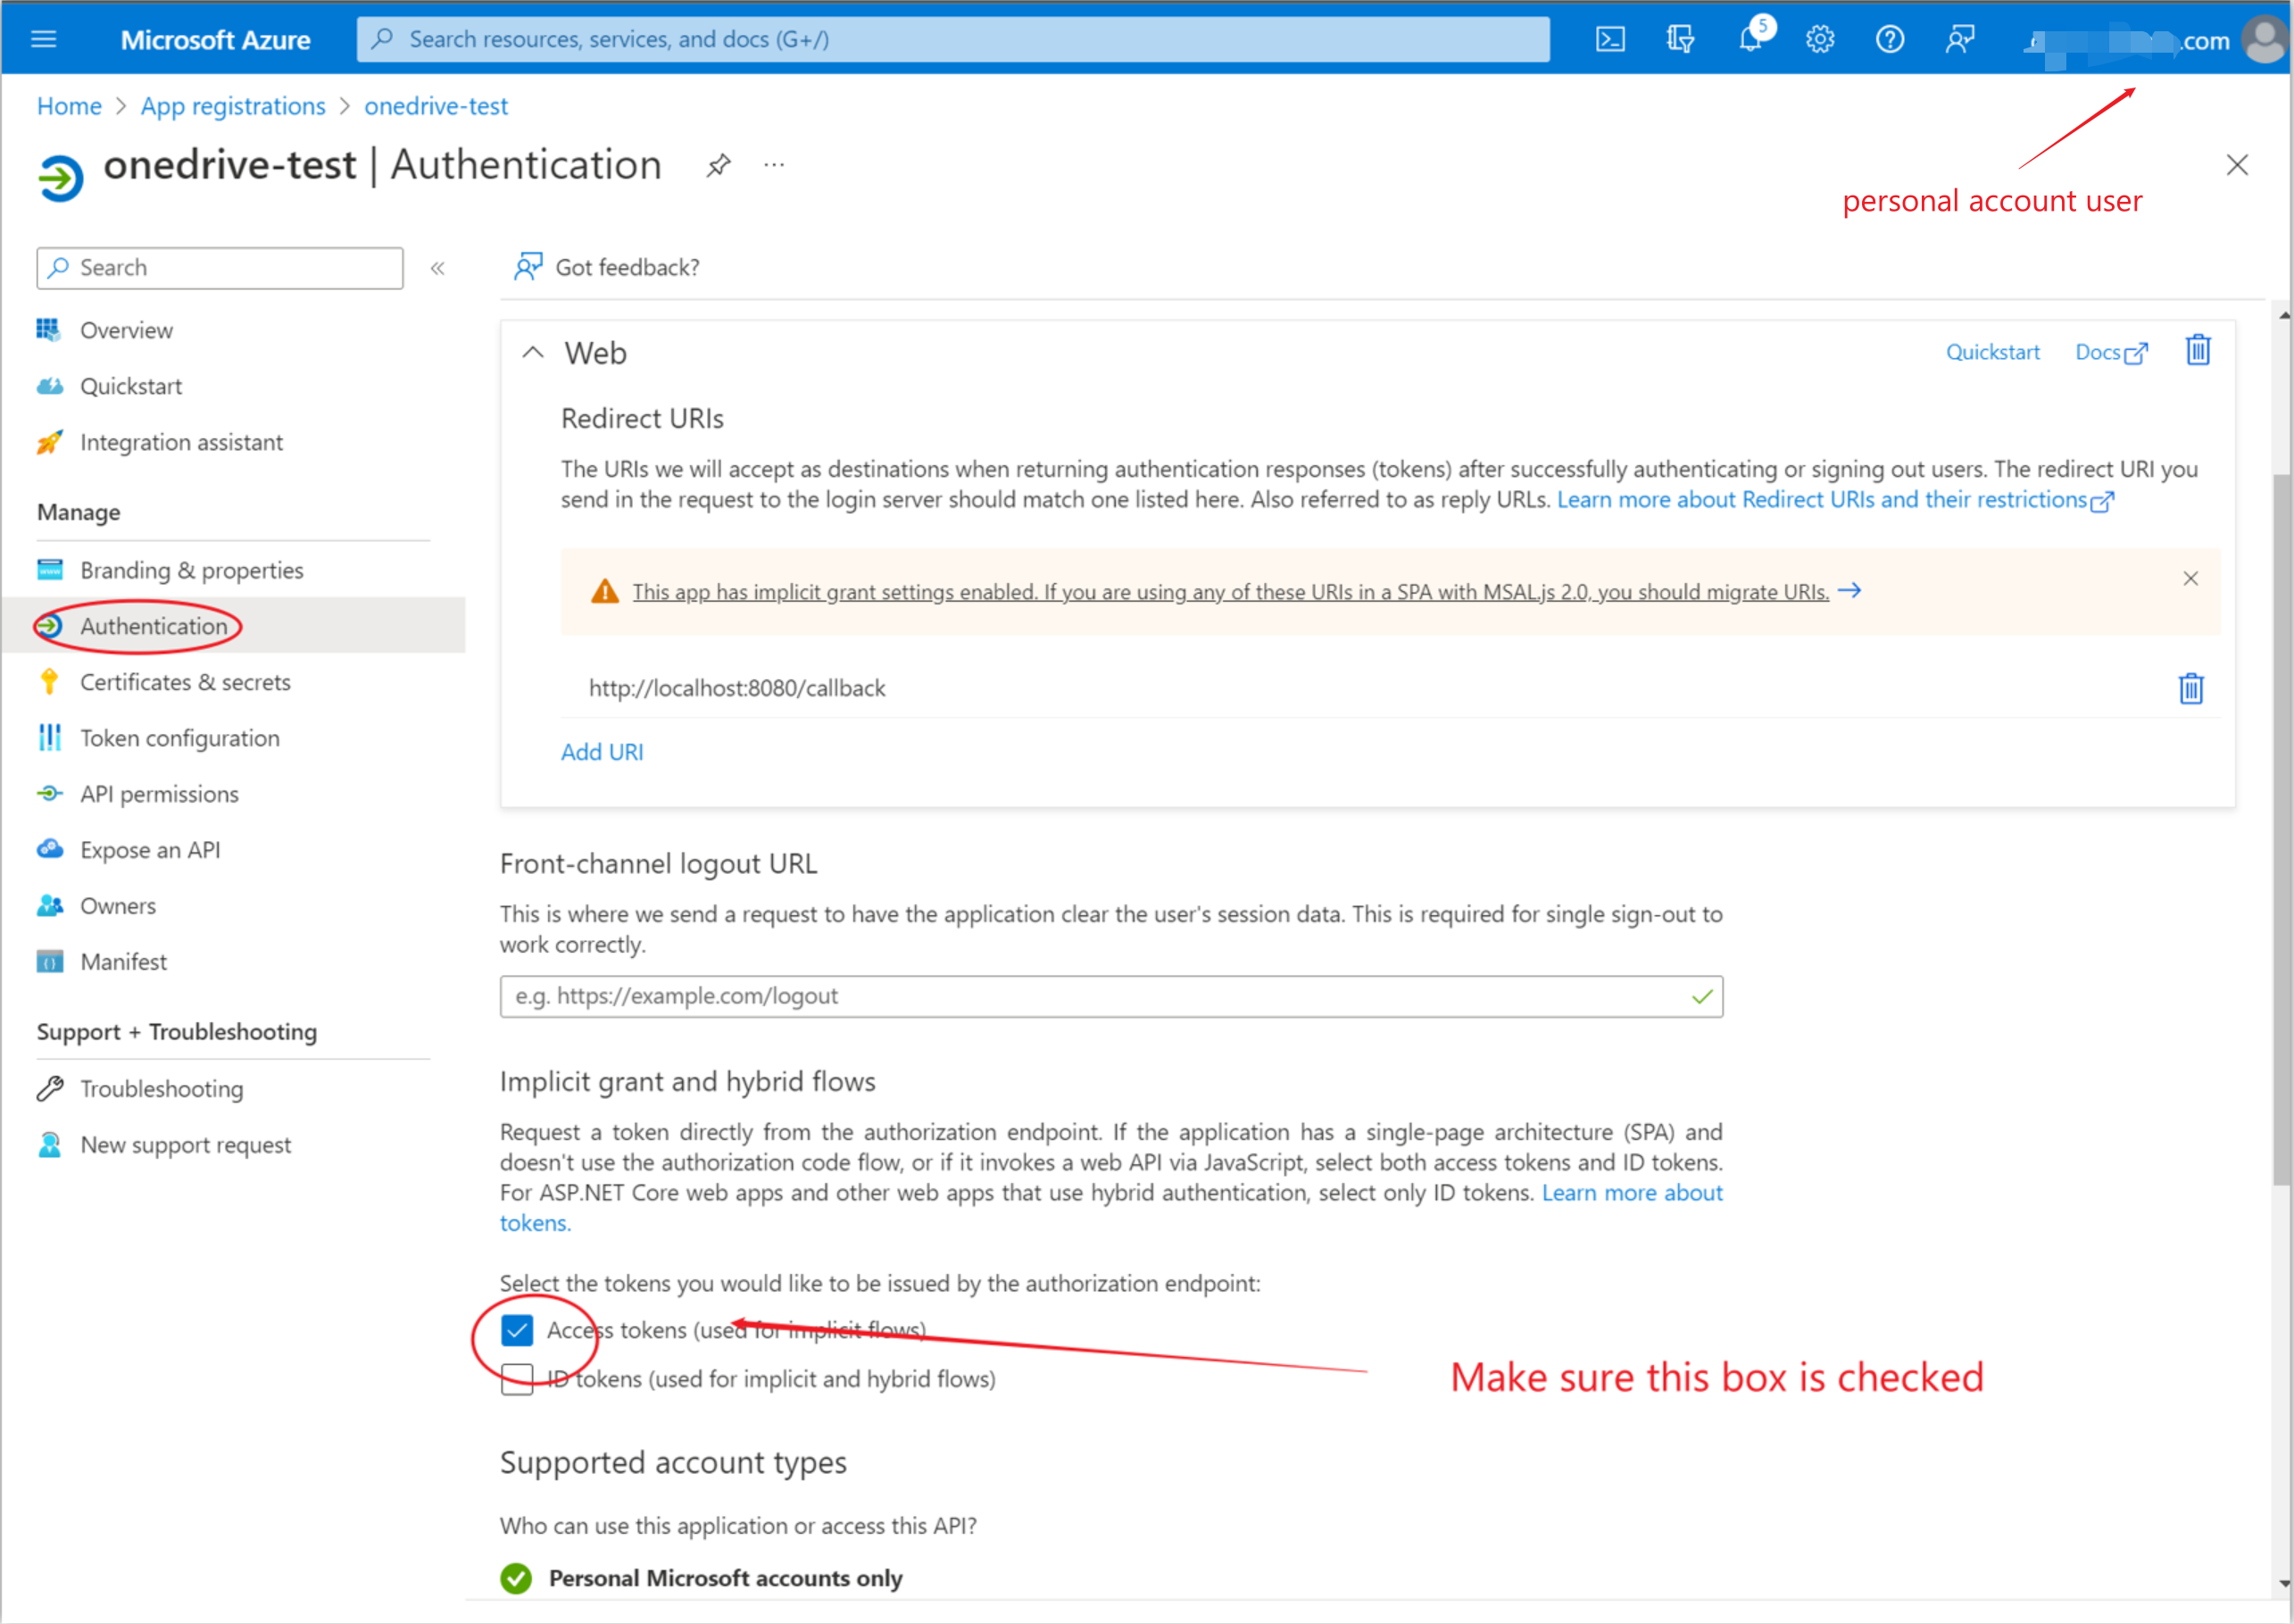Screen dimensions: 2294x1624
Task: Click Personal Microsoft accounts only text
Action: [x=726, y=1579]
